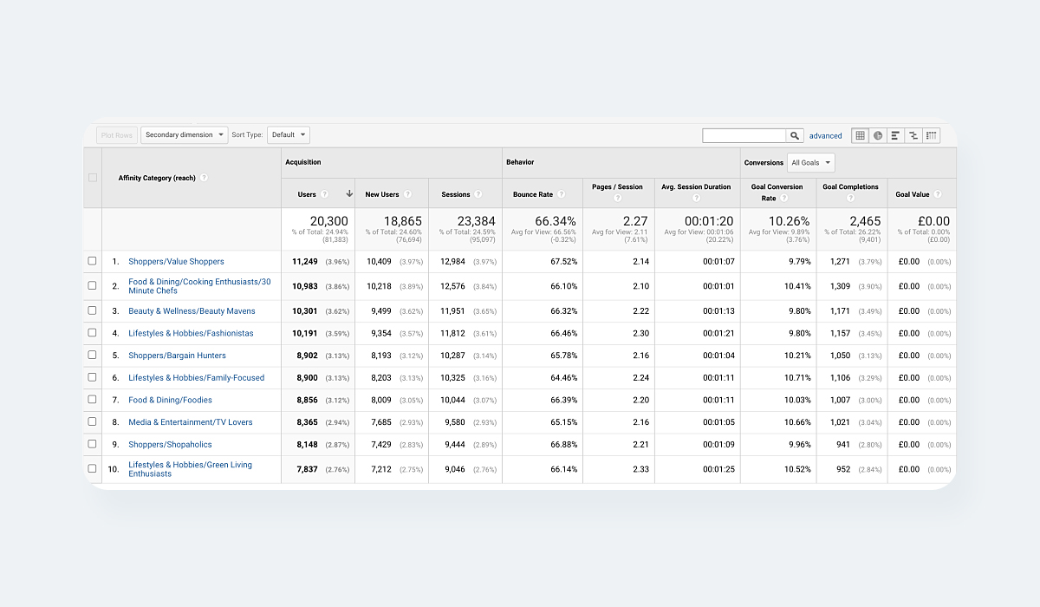
Task: Select the 00:01:25 session duration cell
Action: pos(719,469)
